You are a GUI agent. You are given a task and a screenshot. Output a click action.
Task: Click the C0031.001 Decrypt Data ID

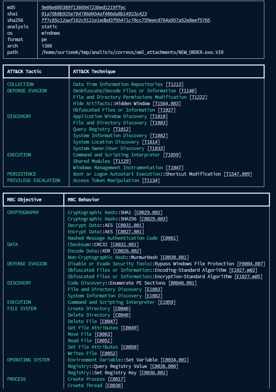pos(130,225)
